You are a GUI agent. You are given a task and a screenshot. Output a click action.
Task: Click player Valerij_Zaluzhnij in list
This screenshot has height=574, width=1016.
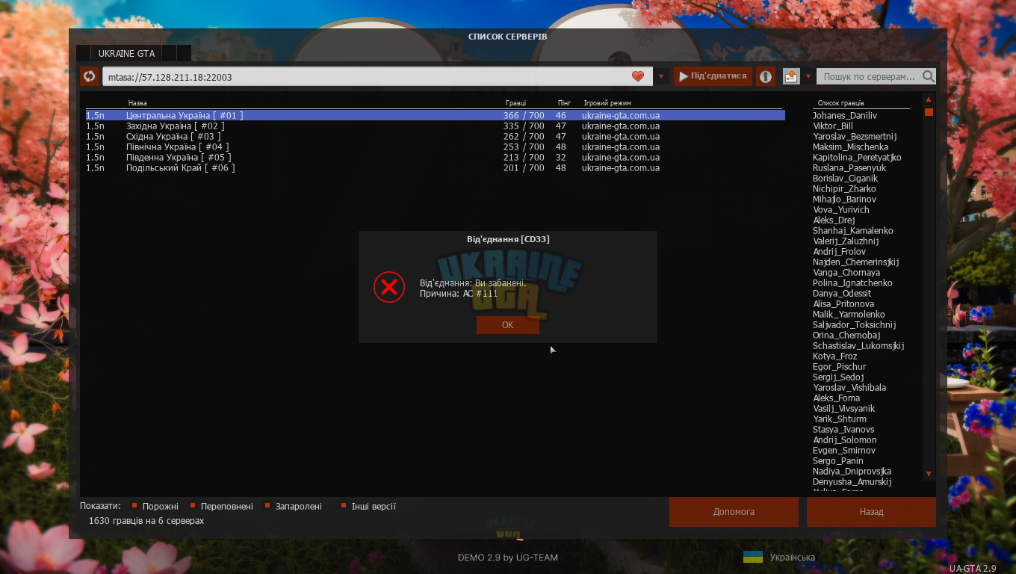point(846,241)
